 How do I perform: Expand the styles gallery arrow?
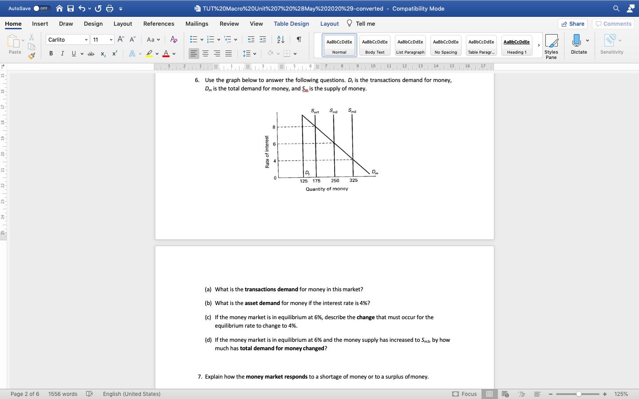pyautogui.click(x=539, y=45)
